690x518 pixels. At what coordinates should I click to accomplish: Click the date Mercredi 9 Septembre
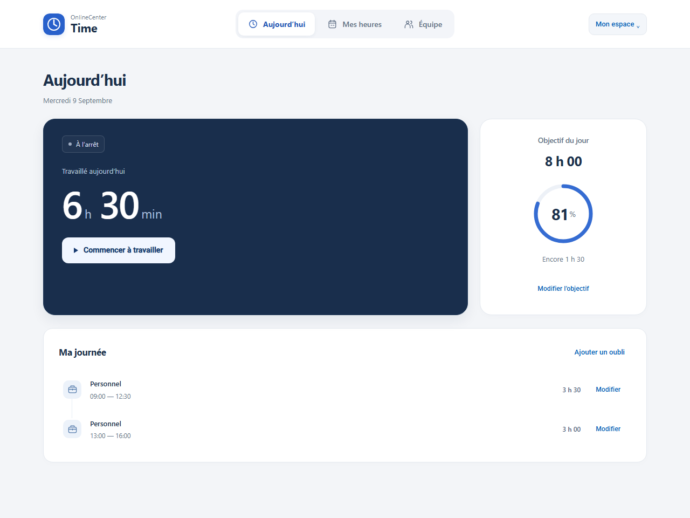click(x=78, y=101)
